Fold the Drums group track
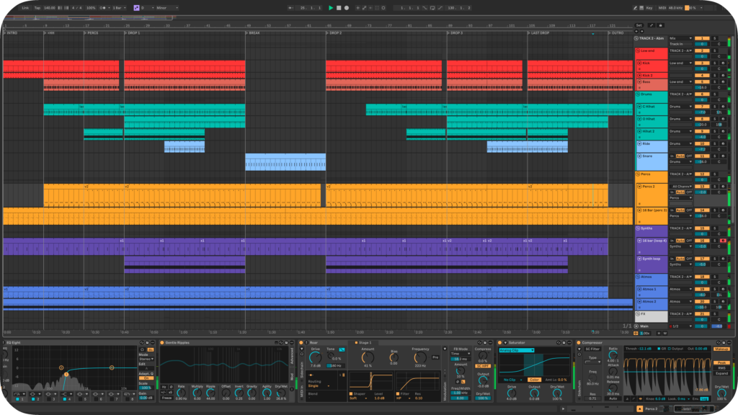 click(x=638, y=94)
